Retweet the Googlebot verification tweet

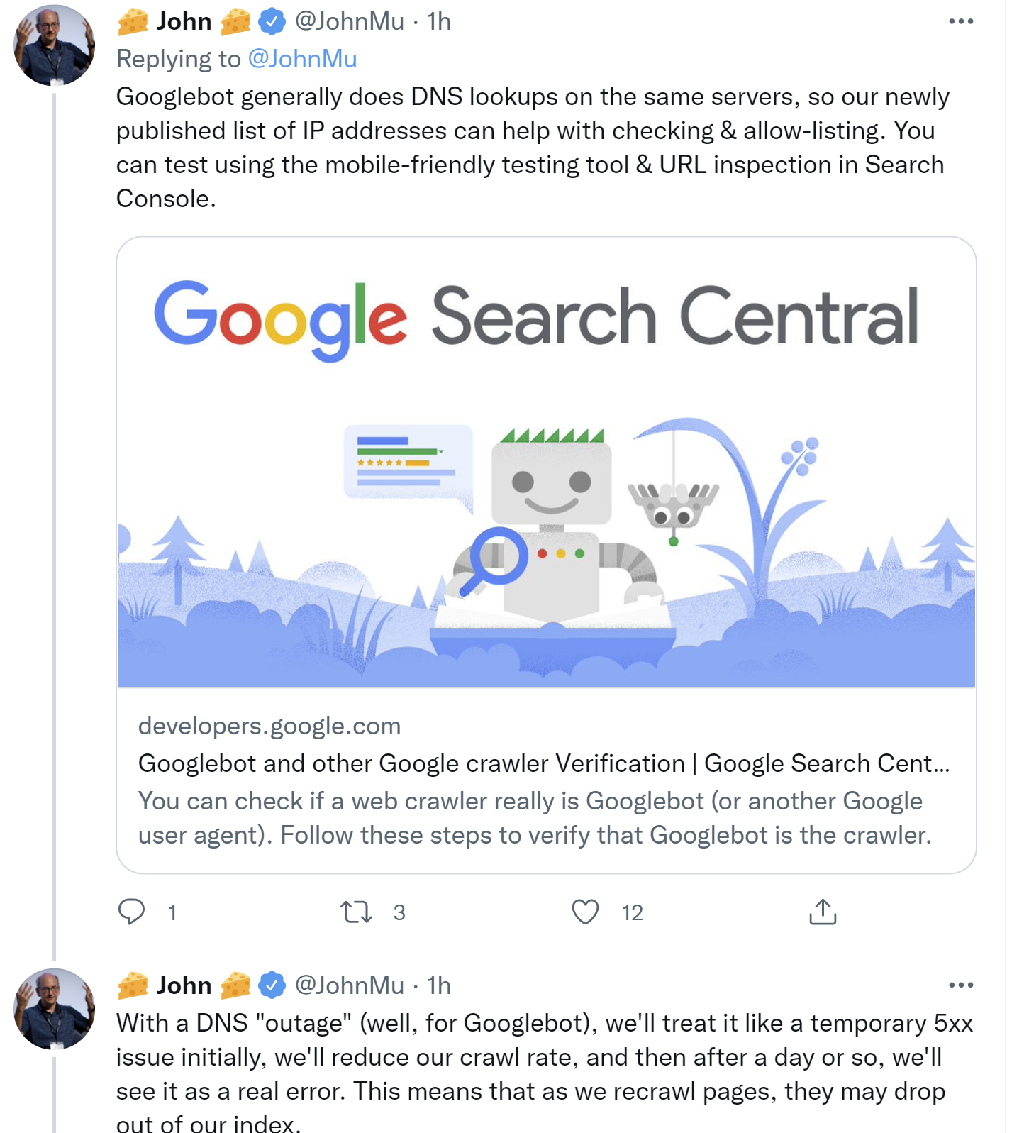click(x=357, y=912)
